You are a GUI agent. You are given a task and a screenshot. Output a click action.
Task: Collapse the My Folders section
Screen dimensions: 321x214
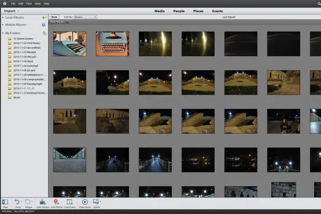click(3, 33)
